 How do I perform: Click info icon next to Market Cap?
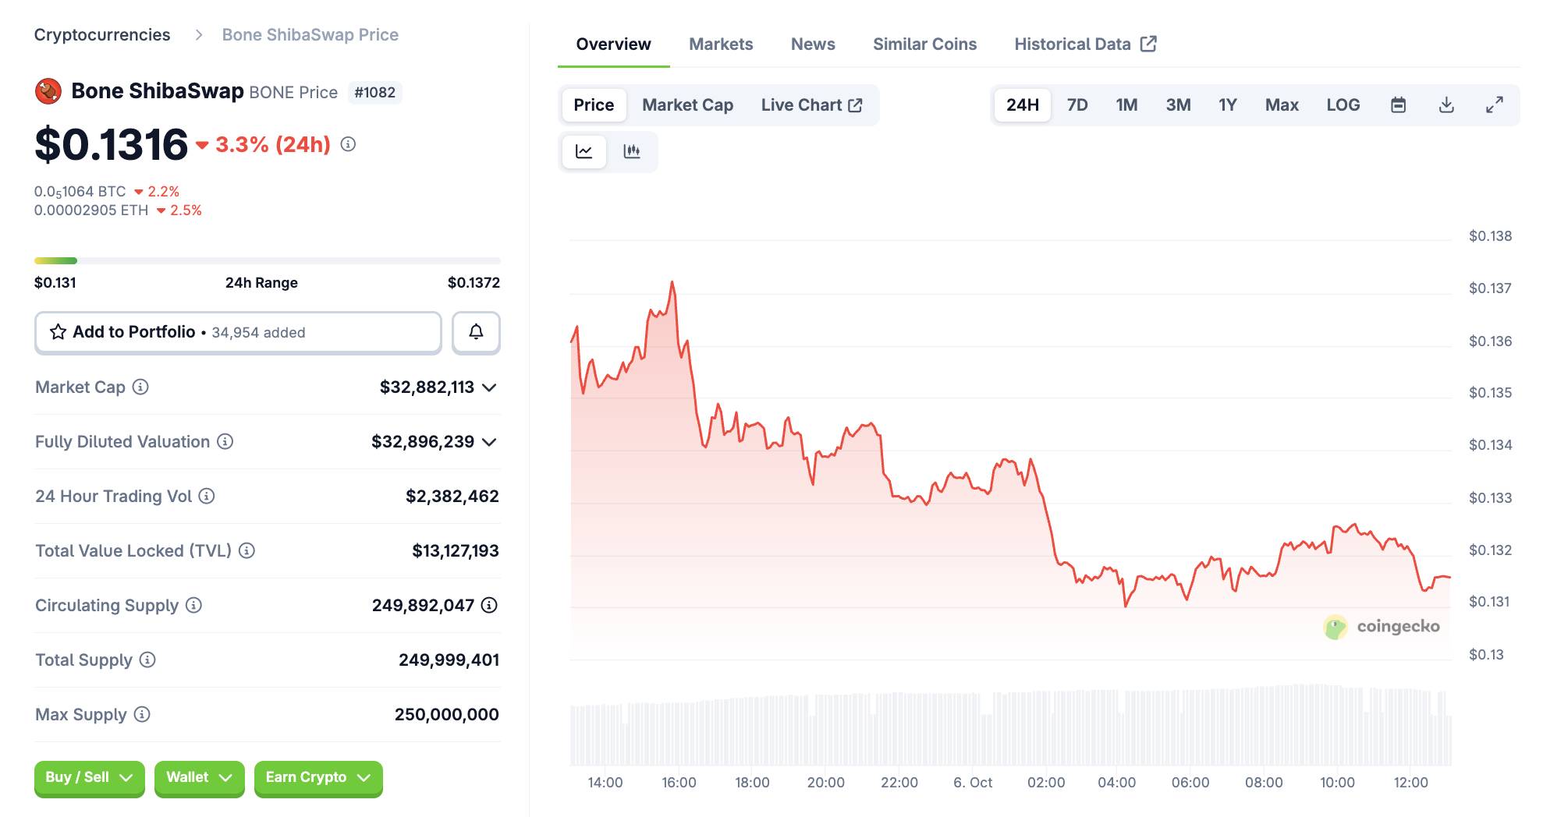click(x=140, y=387)
